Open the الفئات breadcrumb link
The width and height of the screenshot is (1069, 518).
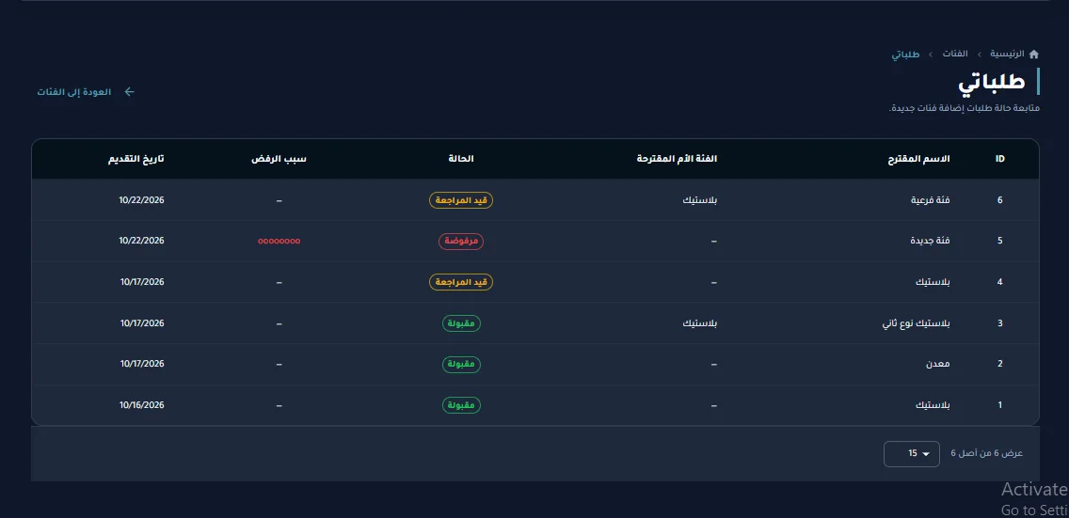pos(955,54)
